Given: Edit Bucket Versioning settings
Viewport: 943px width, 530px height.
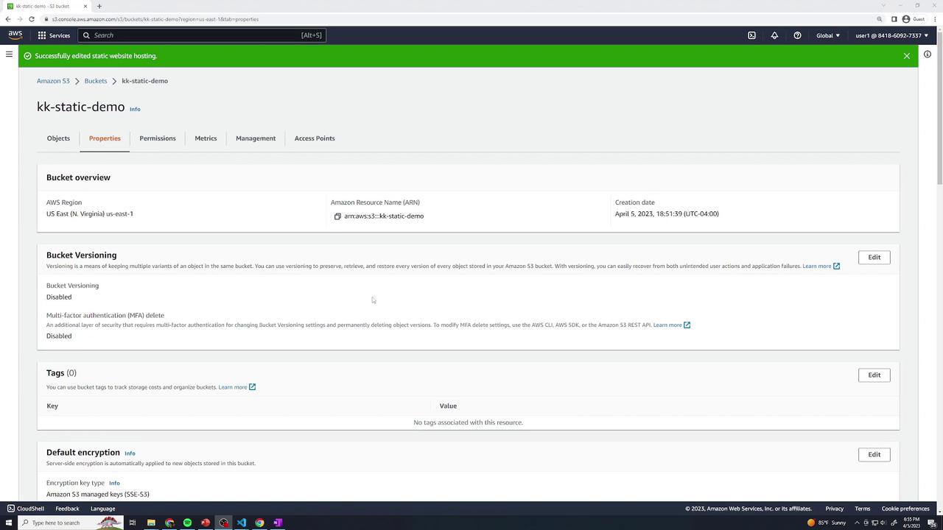Looking at the screenshot, I should 874,257.
